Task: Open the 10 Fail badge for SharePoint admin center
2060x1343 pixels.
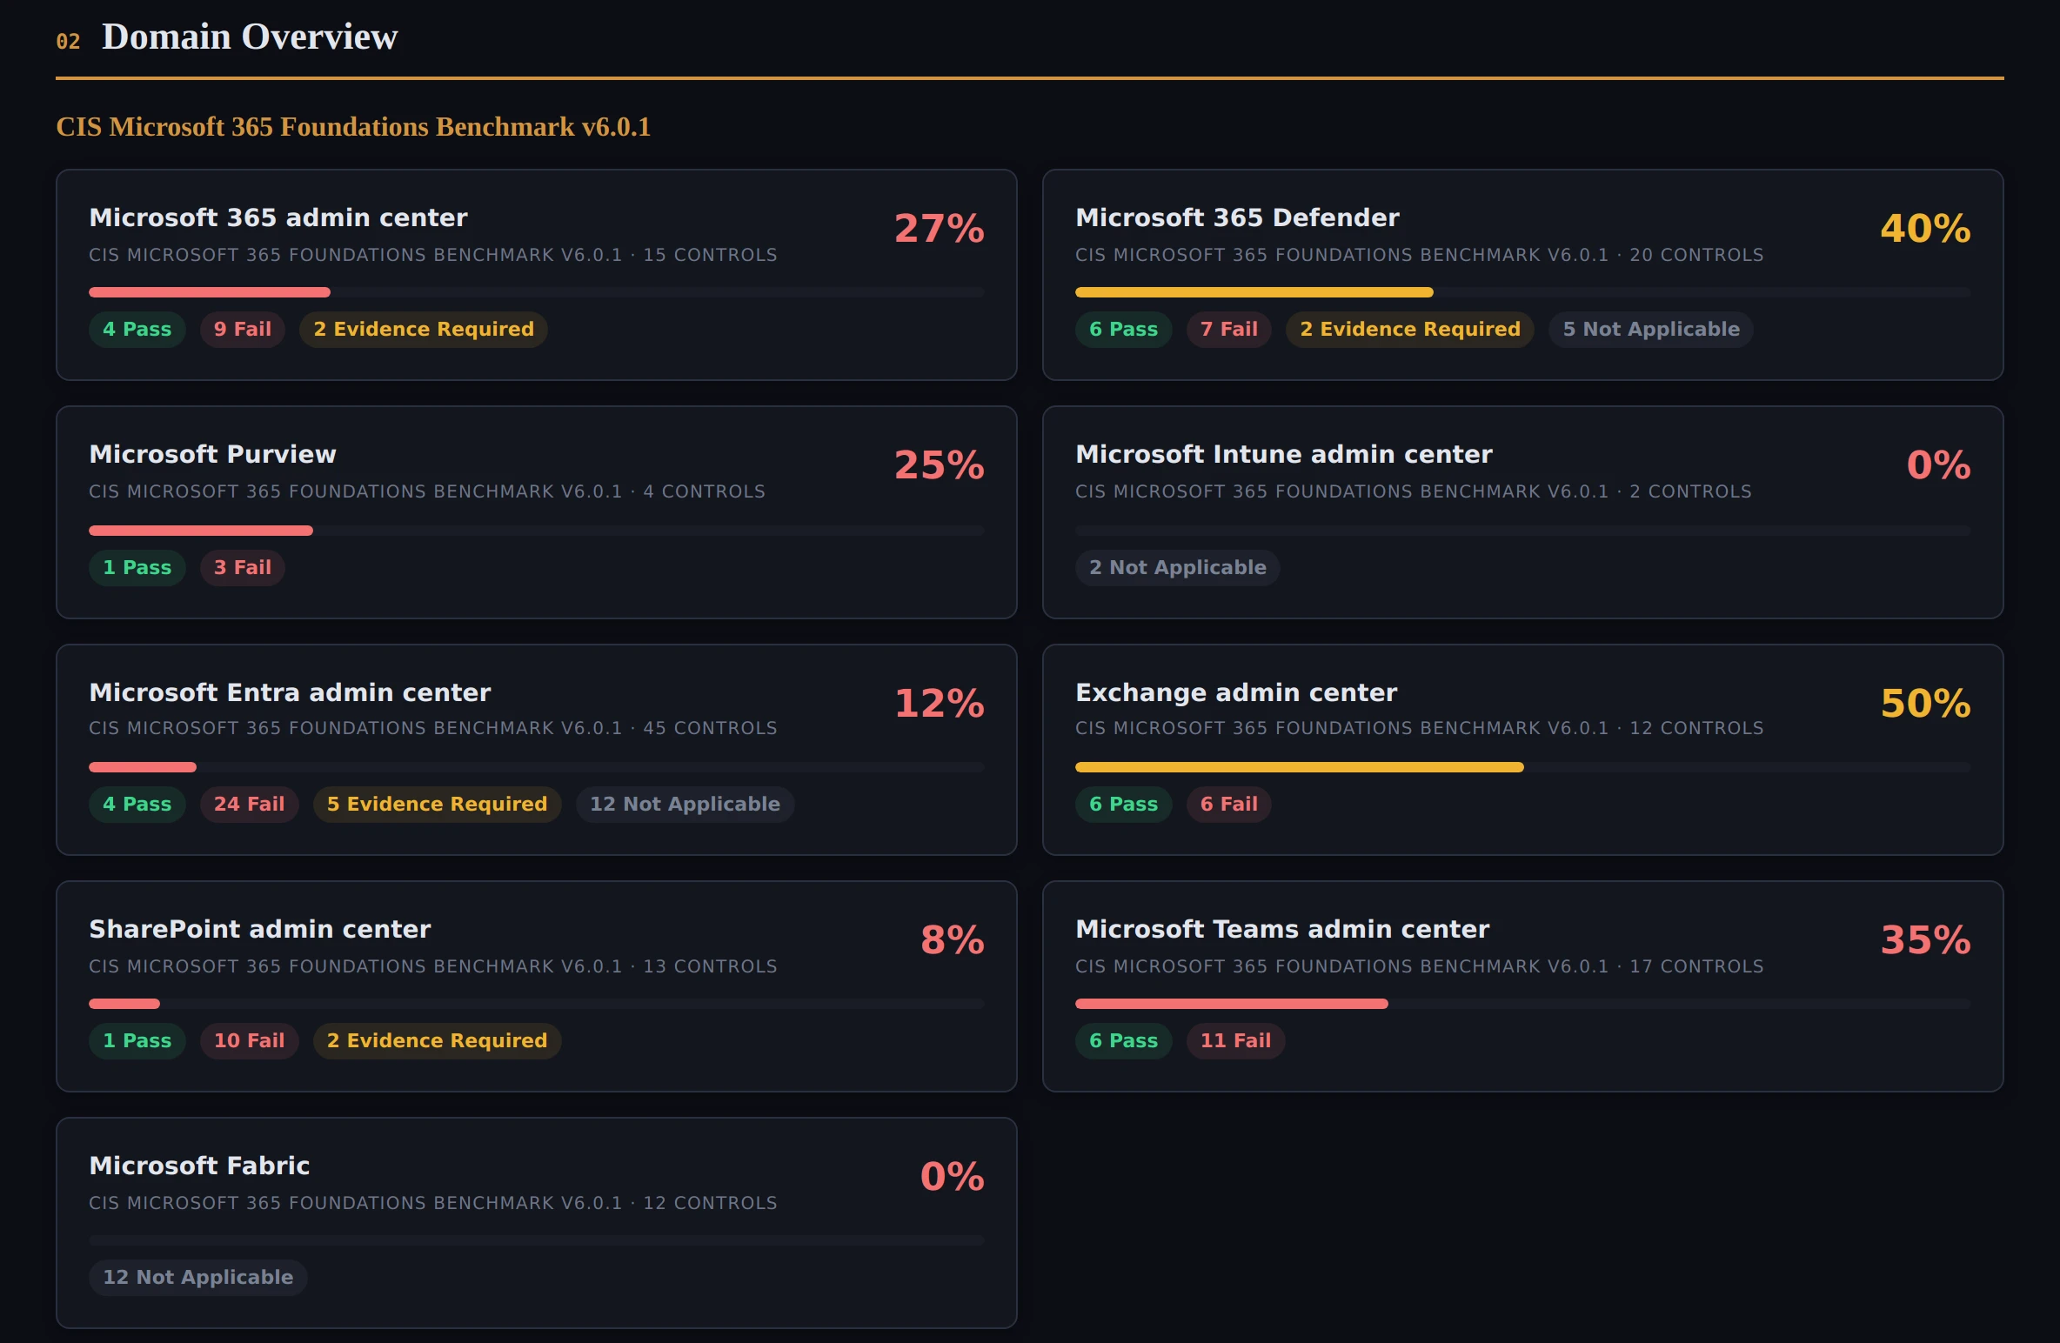Action: (249, 1040)
